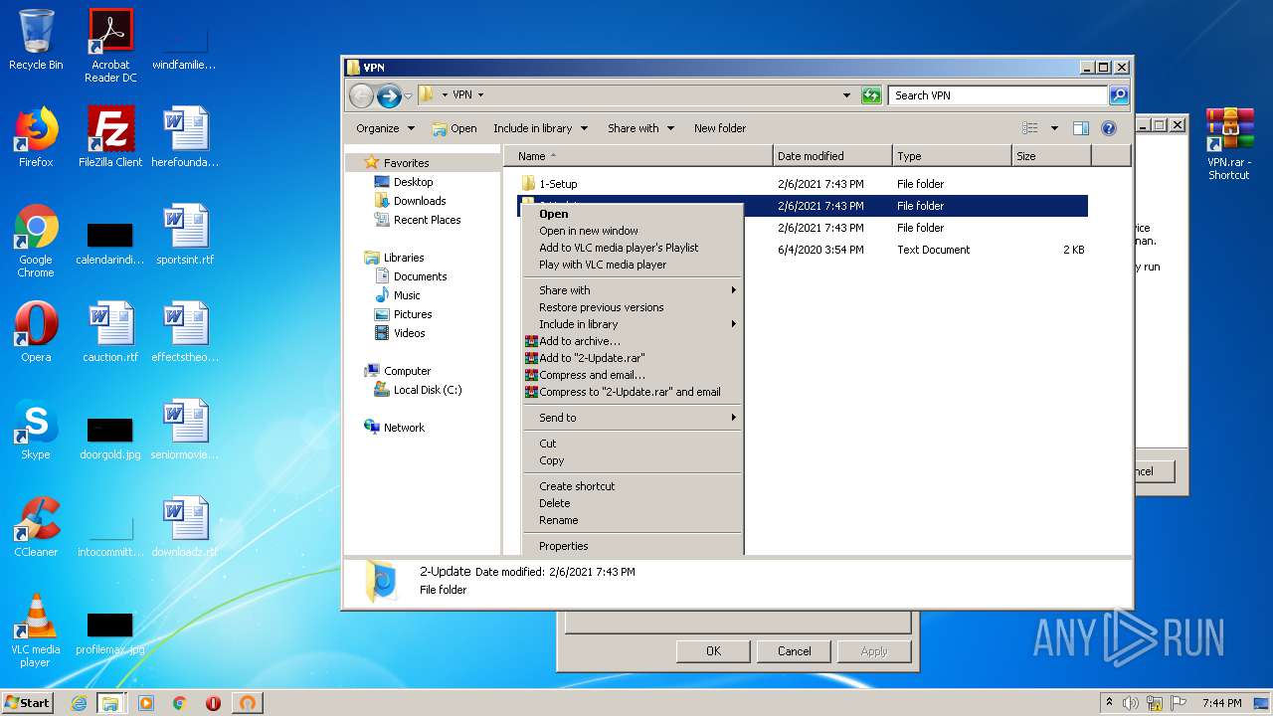This screenshot has height=716, width=1273.
Task: Click New folder toolbar button
Action: [720, 128]
